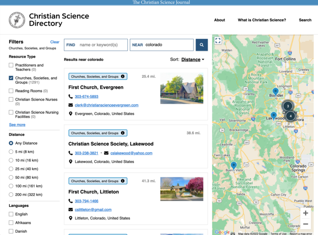The height and width of the screenshot is (235, 318).
Task: Select the map pin near Lakewood
Action: click(x=274, y=116)
